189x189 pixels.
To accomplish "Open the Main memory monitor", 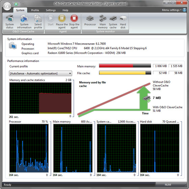I will click(103, 22).
